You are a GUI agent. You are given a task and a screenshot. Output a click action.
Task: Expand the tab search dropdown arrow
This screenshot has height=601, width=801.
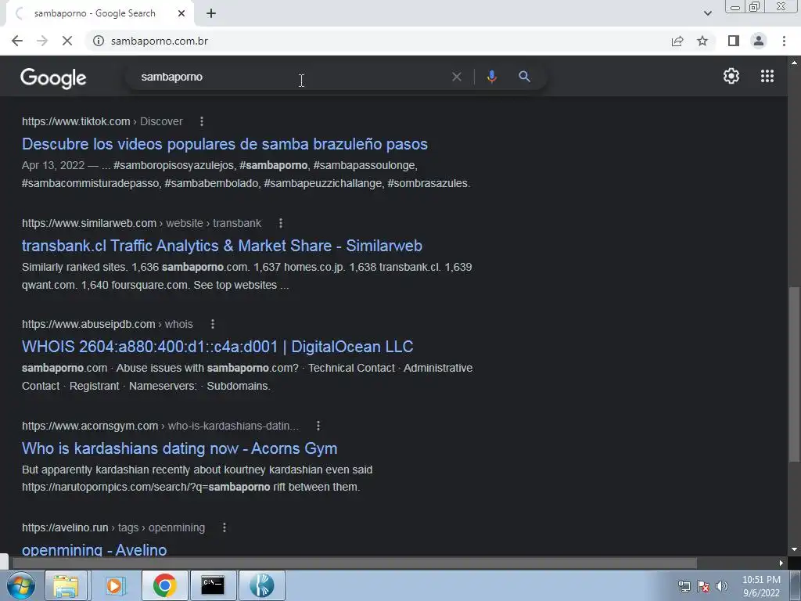[707, 13]
